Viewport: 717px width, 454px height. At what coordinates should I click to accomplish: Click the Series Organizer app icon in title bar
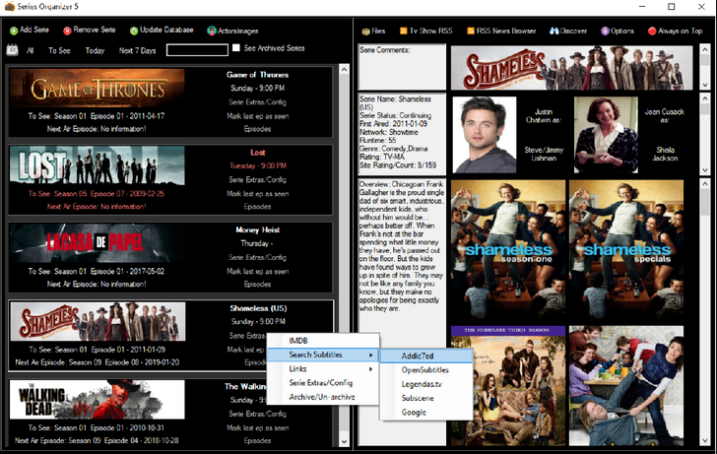pyautogui.click(x=9, y=6)
